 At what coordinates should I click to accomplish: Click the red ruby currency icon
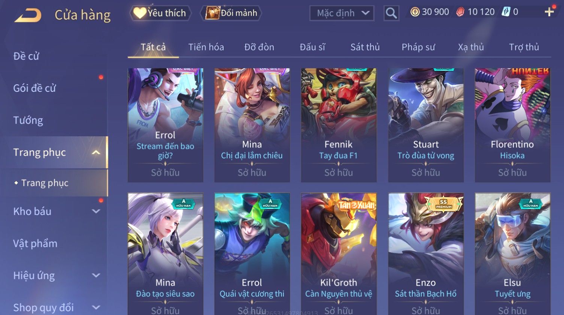click(460, 12)
